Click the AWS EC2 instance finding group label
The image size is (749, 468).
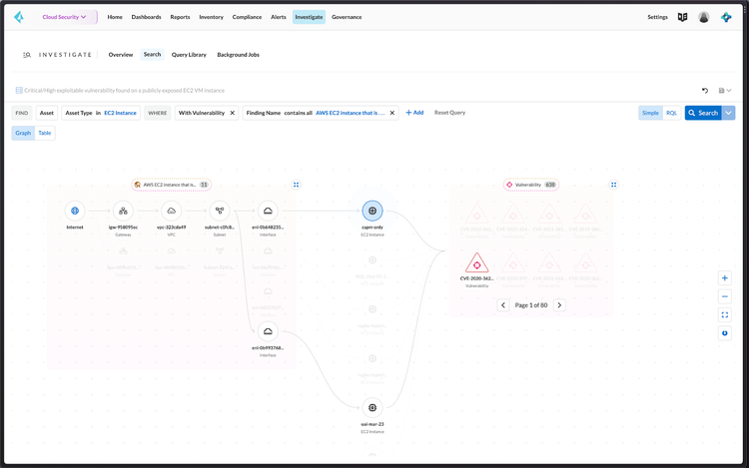[x=172, y=185]
